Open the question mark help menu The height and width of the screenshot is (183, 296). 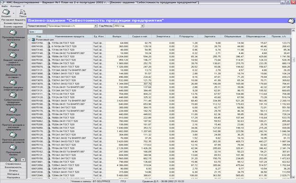click(x=24, y=6)
